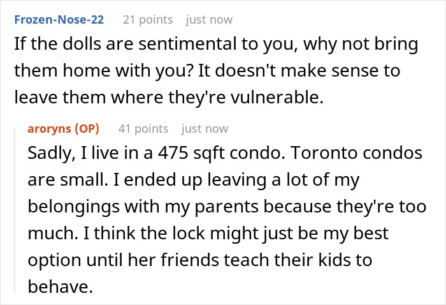Click the 41 points score
Image resolution: width=446 pixels, height=305 pixels.
click(143, 129)
